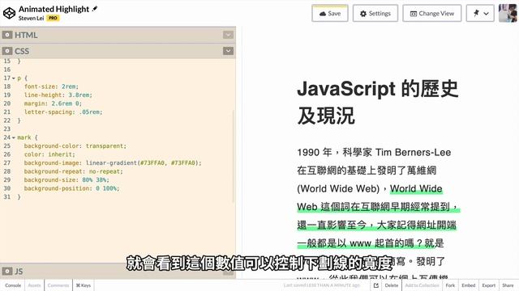Screen dimensions: 519x291
Task: Show keyboard shortcuts via Keys button
Action: coord(84,285)
